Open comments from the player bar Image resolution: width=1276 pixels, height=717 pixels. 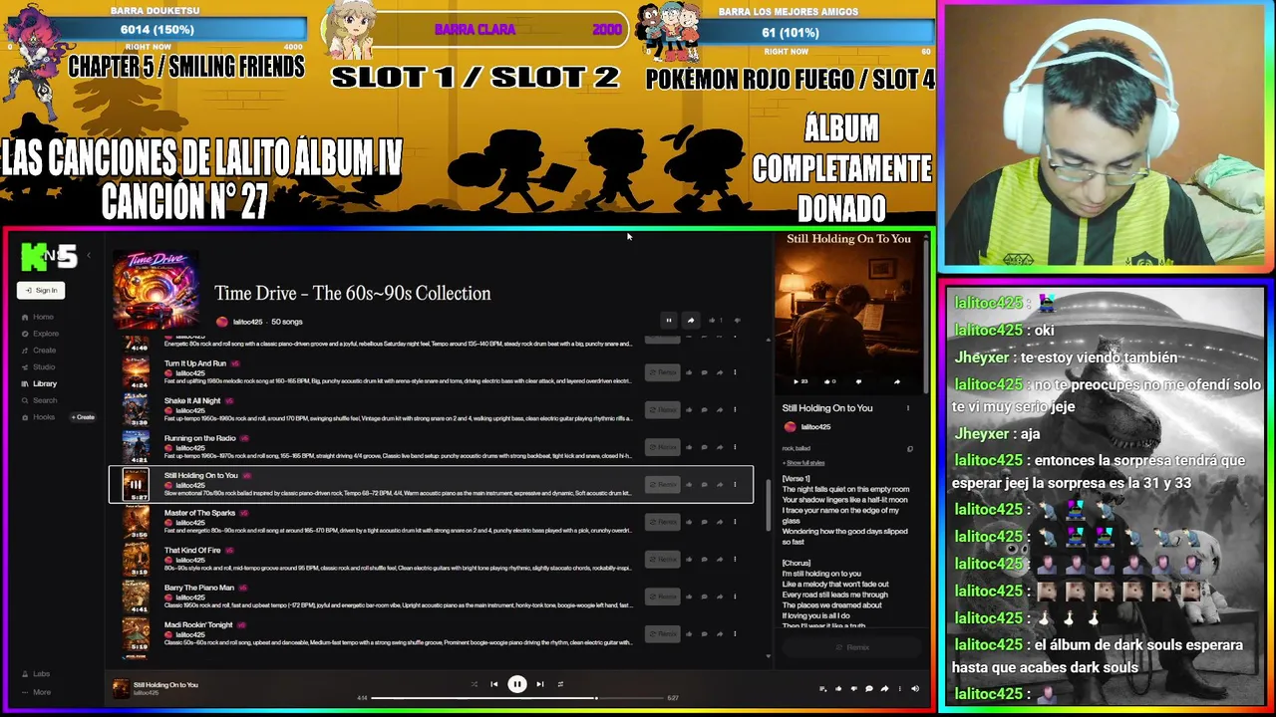(868, 688)
